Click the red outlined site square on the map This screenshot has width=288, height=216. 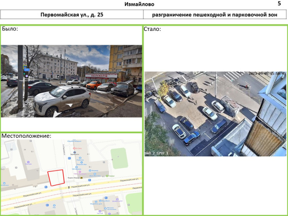point(56,178)
